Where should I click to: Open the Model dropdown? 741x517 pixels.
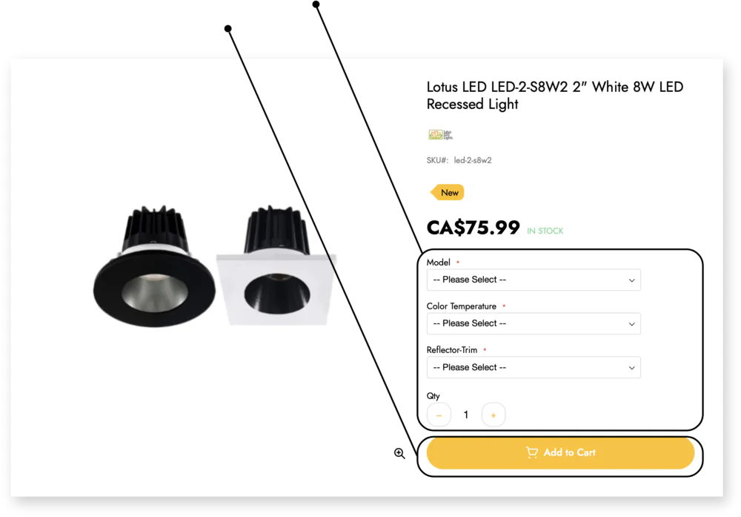tap(534, 280)
